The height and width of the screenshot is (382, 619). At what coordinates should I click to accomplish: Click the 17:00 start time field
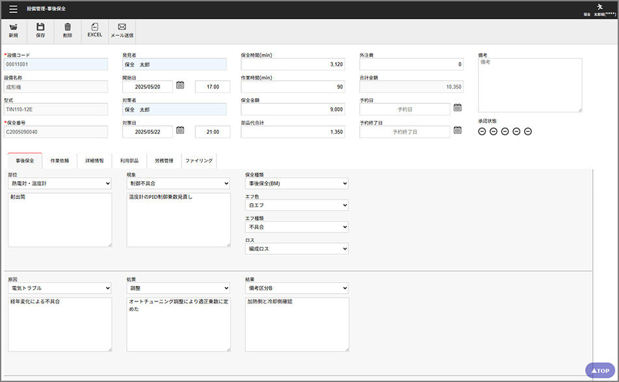pyautogui.click(x=213, y=87)
